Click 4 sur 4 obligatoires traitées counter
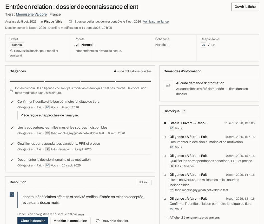This screenshot has width=264, height=224. [133, 71]
